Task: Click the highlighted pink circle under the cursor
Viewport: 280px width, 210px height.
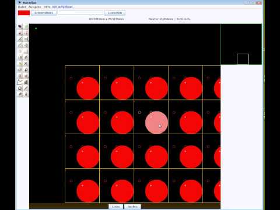Action: [156, 123]
